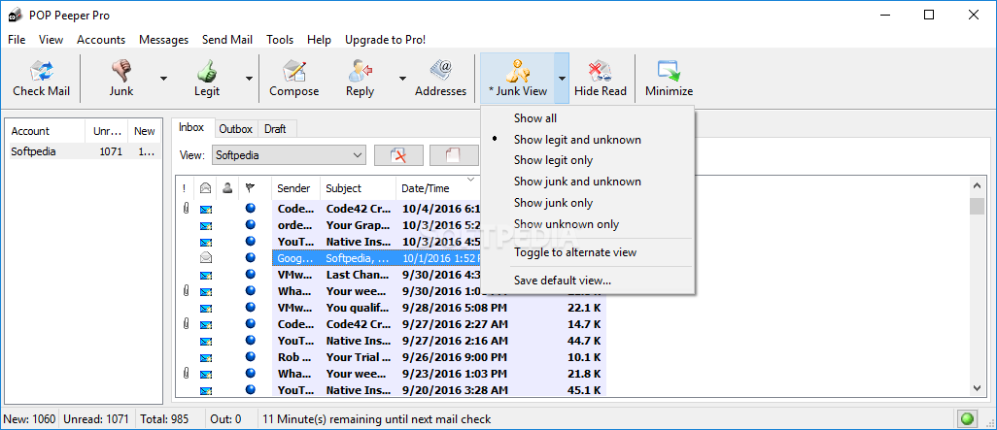This screenshot has width=997, height=430.
Task: Click the Account column header
Action: 46,131
